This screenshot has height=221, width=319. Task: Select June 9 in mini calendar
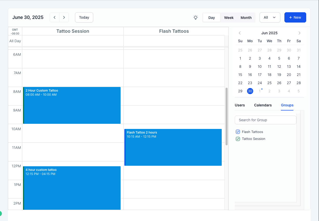250,67
